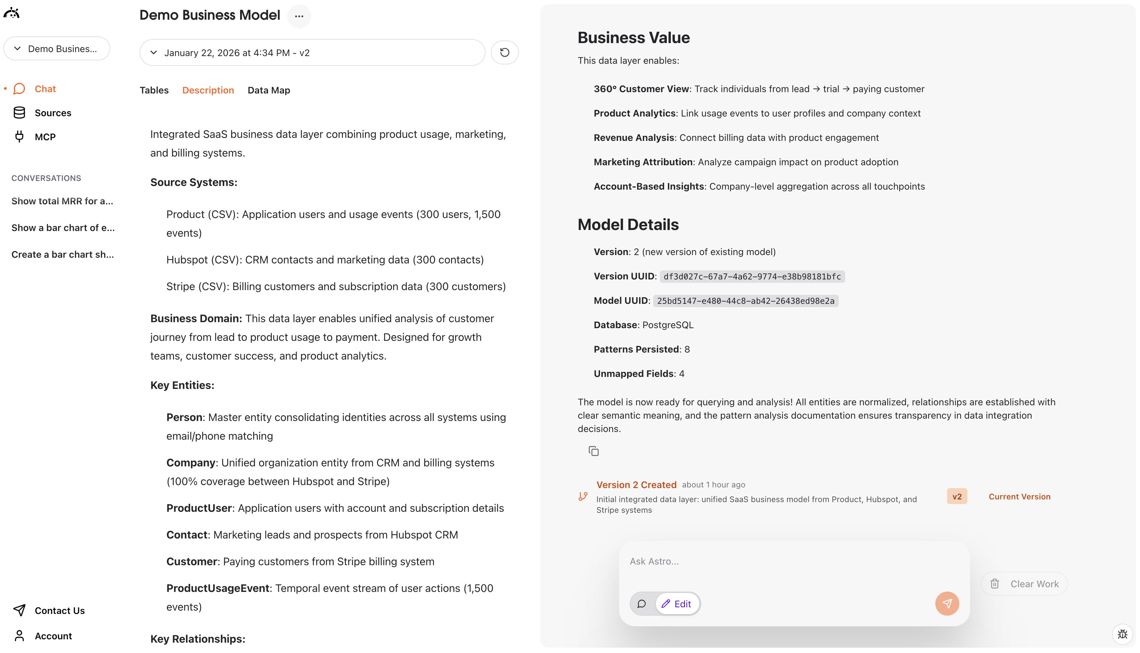Open the Account settings

point(53,636)
